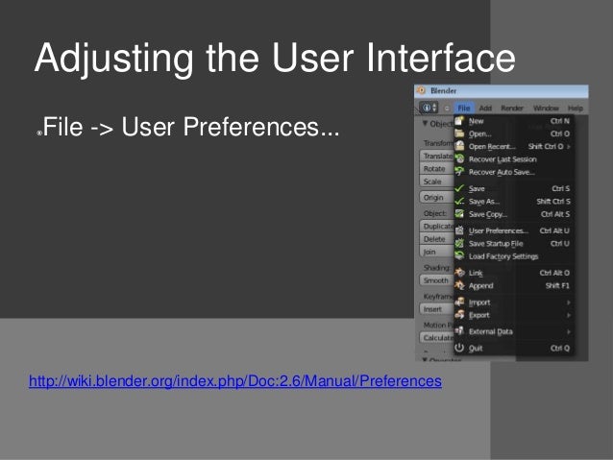The height and width of the screenshot is (460, 613).
Task: Open the wiki.blender.org Preferences manual link
Action: 235,380
